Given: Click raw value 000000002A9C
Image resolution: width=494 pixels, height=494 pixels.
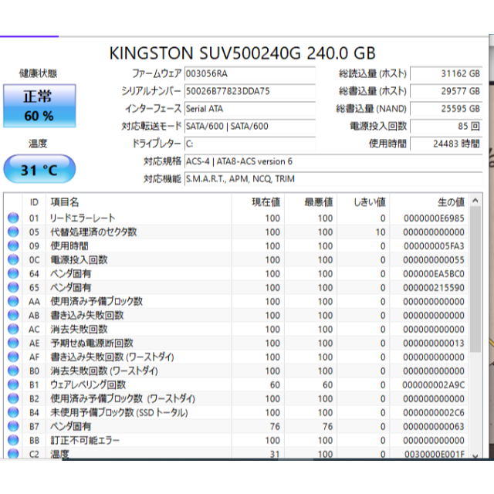Looking at the screenshot, I should [x=434, y=385].
